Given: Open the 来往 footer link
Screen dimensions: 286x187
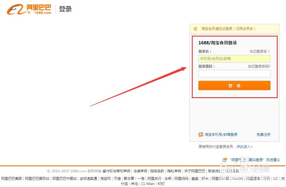Looking at the screenshot, I should pyautogui.click(x=135, y=184).
